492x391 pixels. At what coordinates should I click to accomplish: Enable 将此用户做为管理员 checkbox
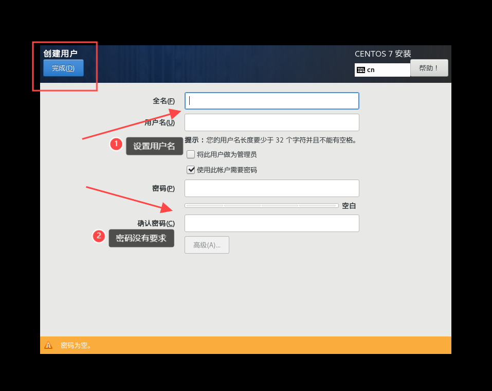pos(191,154)
